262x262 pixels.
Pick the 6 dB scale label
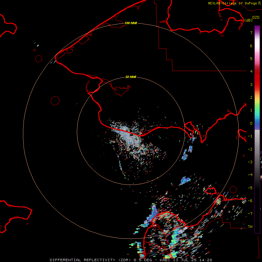click(x=251, y=46)
